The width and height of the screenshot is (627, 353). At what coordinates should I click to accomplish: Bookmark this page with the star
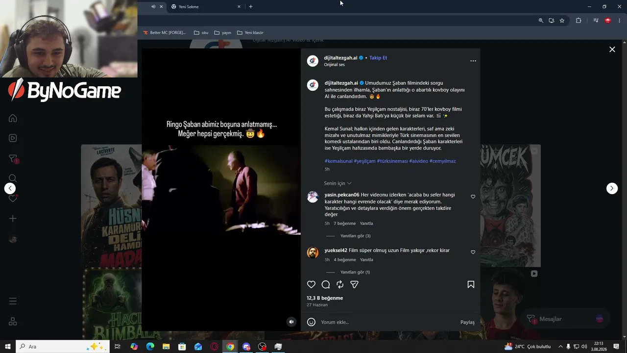(562, 21)
